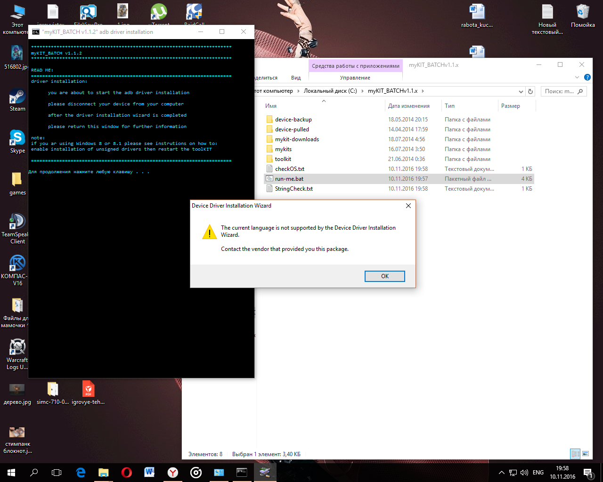Select the toolkit folder in file list

coord(283,159)
